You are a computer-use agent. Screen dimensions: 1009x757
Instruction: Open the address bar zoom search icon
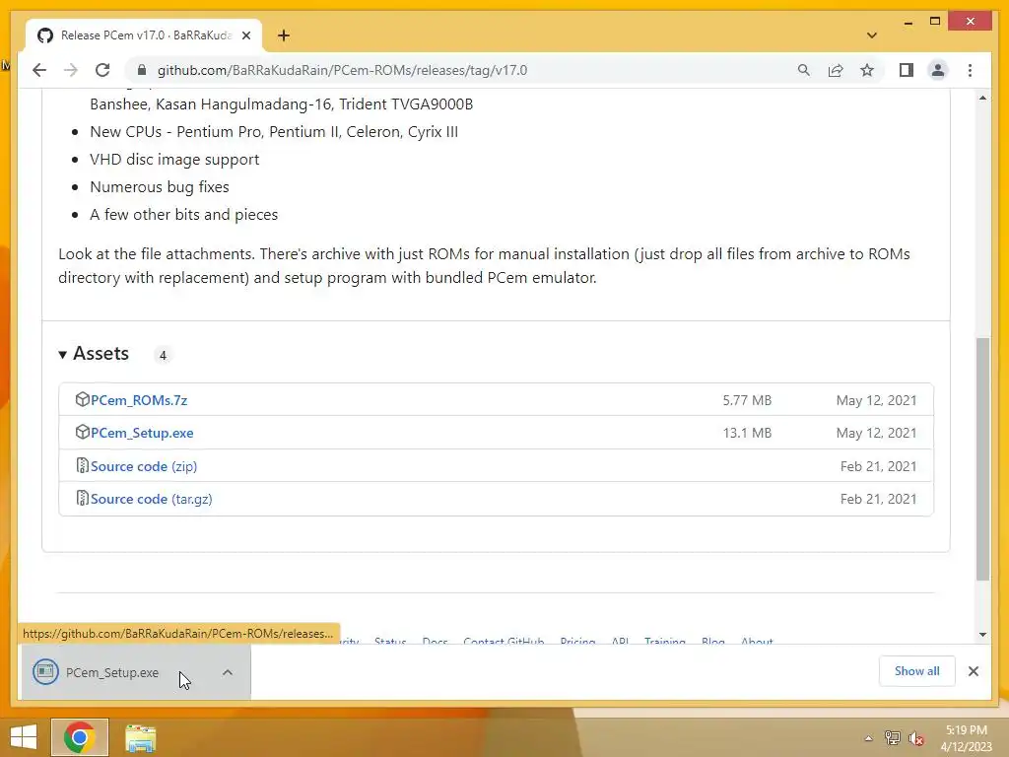804,70
